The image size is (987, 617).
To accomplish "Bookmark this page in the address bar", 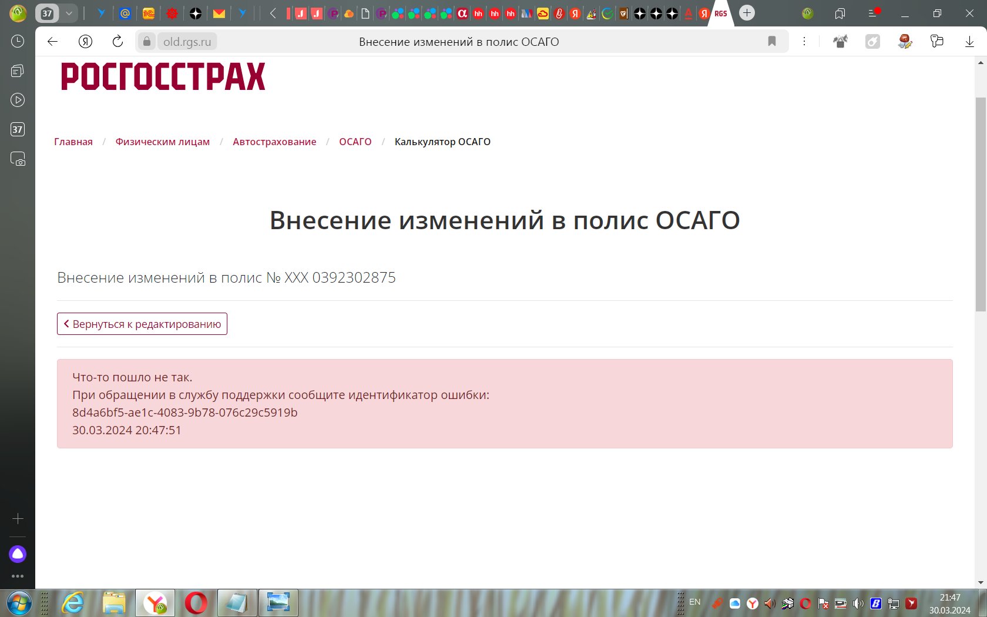I will pyautogui.click(x=772, y=41).
